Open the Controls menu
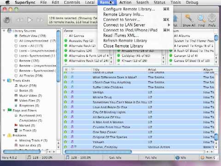Screen dimensions: 221x166 pyautogui.click(x=72, y=2)
